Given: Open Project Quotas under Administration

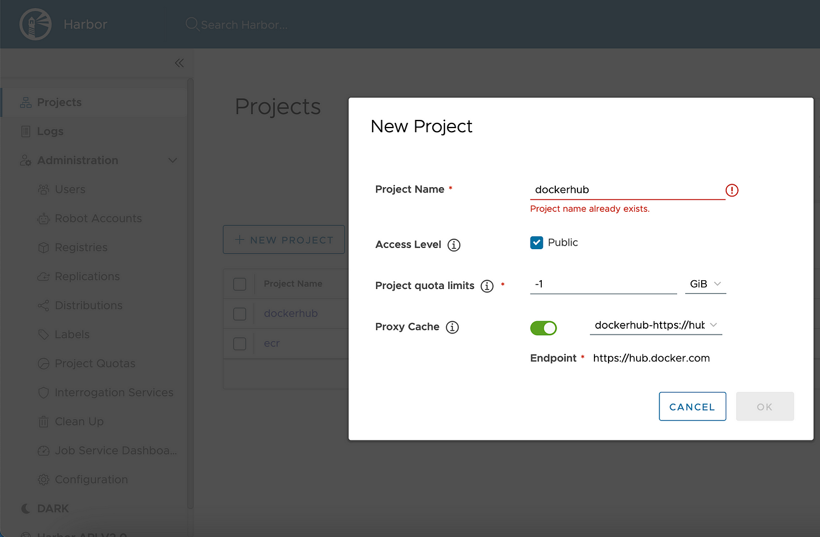Looking at the screenshot, I should pos(95,364).
